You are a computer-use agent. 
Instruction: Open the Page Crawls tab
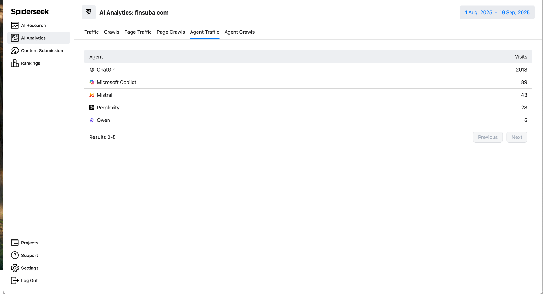(x=171, y=32)
